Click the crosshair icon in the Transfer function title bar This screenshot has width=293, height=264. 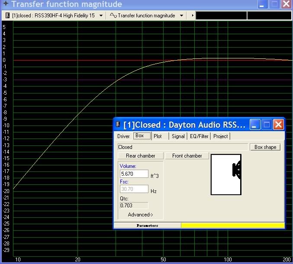coord(6,3)
